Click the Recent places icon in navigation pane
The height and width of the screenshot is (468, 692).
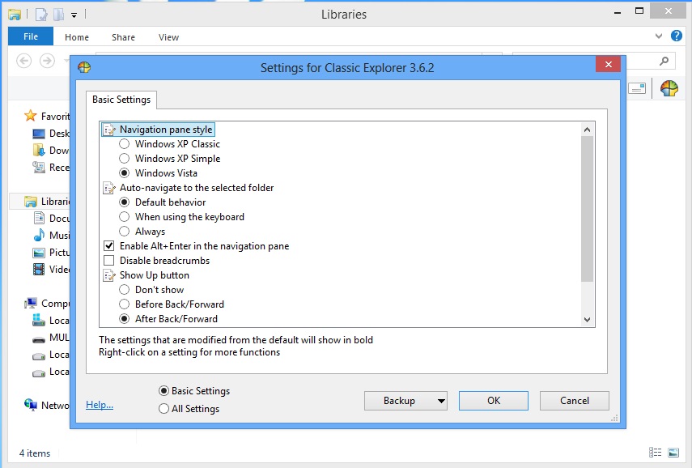click(39, 168)
